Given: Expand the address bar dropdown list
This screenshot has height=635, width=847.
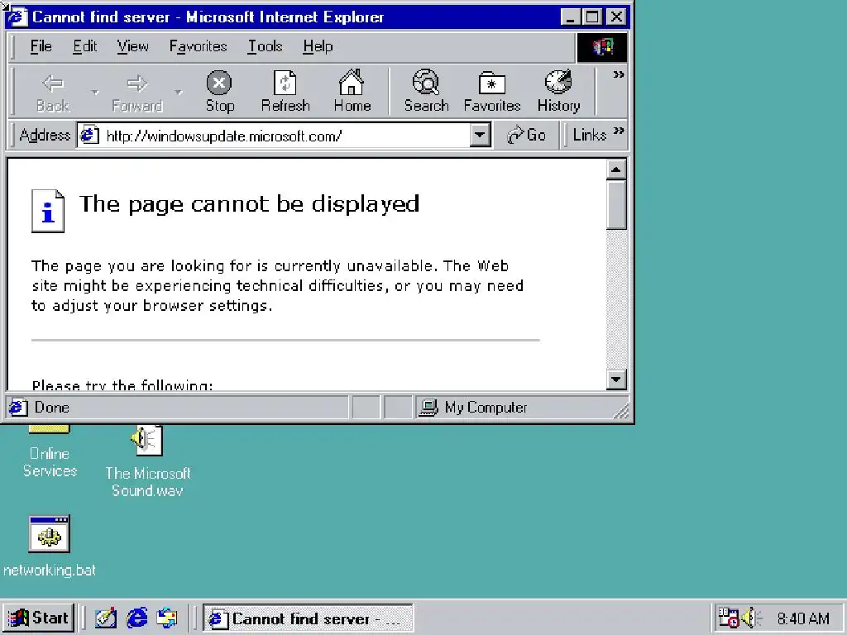Looking at the screenshot, I should [480, 135].
